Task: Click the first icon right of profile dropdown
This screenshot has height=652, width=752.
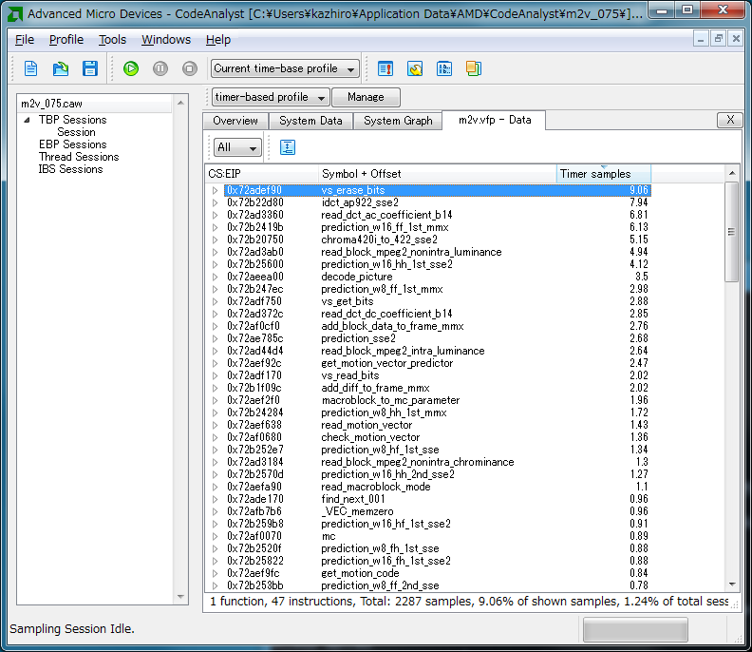Action: click(385, 68)
